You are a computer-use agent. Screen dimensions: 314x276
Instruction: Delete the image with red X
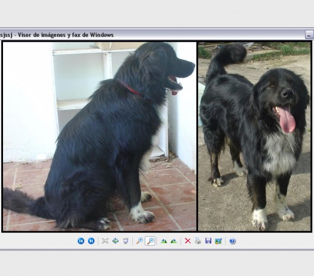pos(188,241)
